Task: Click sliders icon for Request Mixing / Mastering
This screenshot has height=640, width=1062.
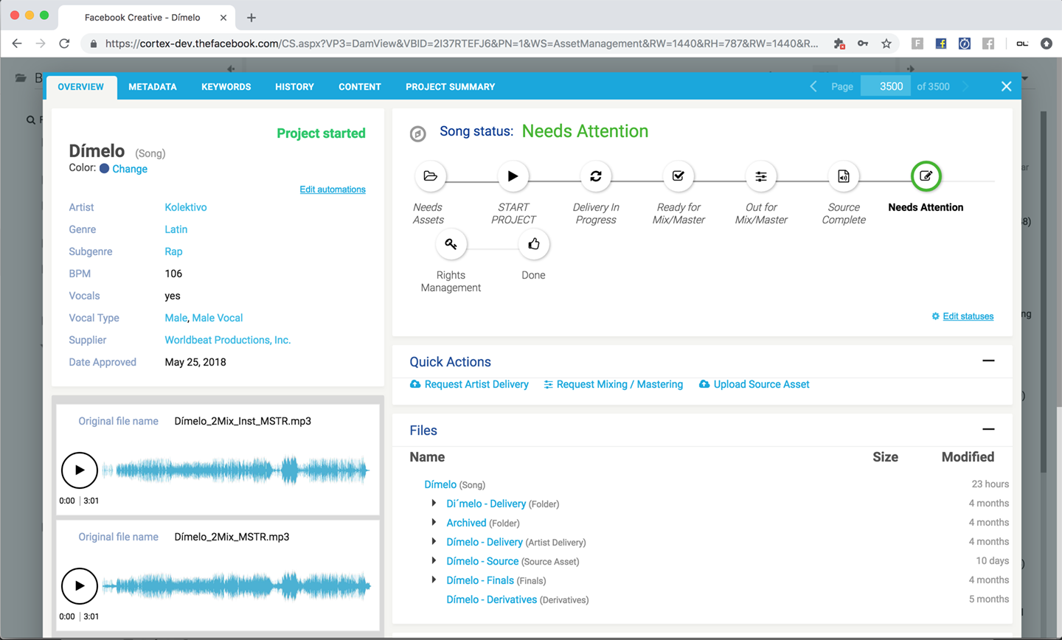Action: tap(548, 385)
